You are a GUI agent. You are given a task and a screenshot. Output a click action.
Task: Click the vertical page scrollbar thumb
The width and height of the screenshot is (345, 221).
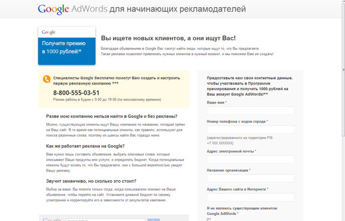(343, 70)
